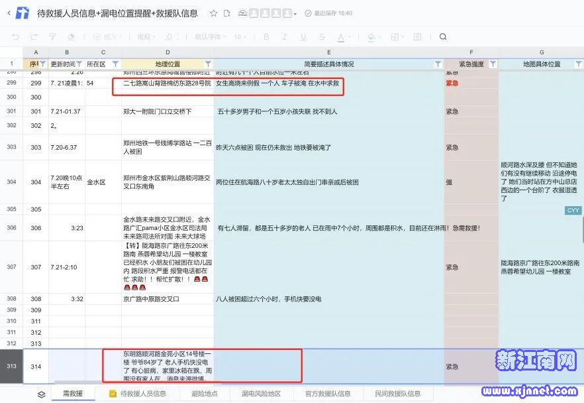Viewport: 584px width, 403px height.
Task: Click the filter icon on 所在区 header
Action: pyautogui.click(x=115, y=64)
